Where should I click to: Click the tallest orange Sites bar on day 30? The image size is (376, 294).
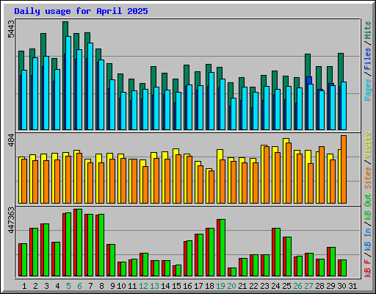344,169
